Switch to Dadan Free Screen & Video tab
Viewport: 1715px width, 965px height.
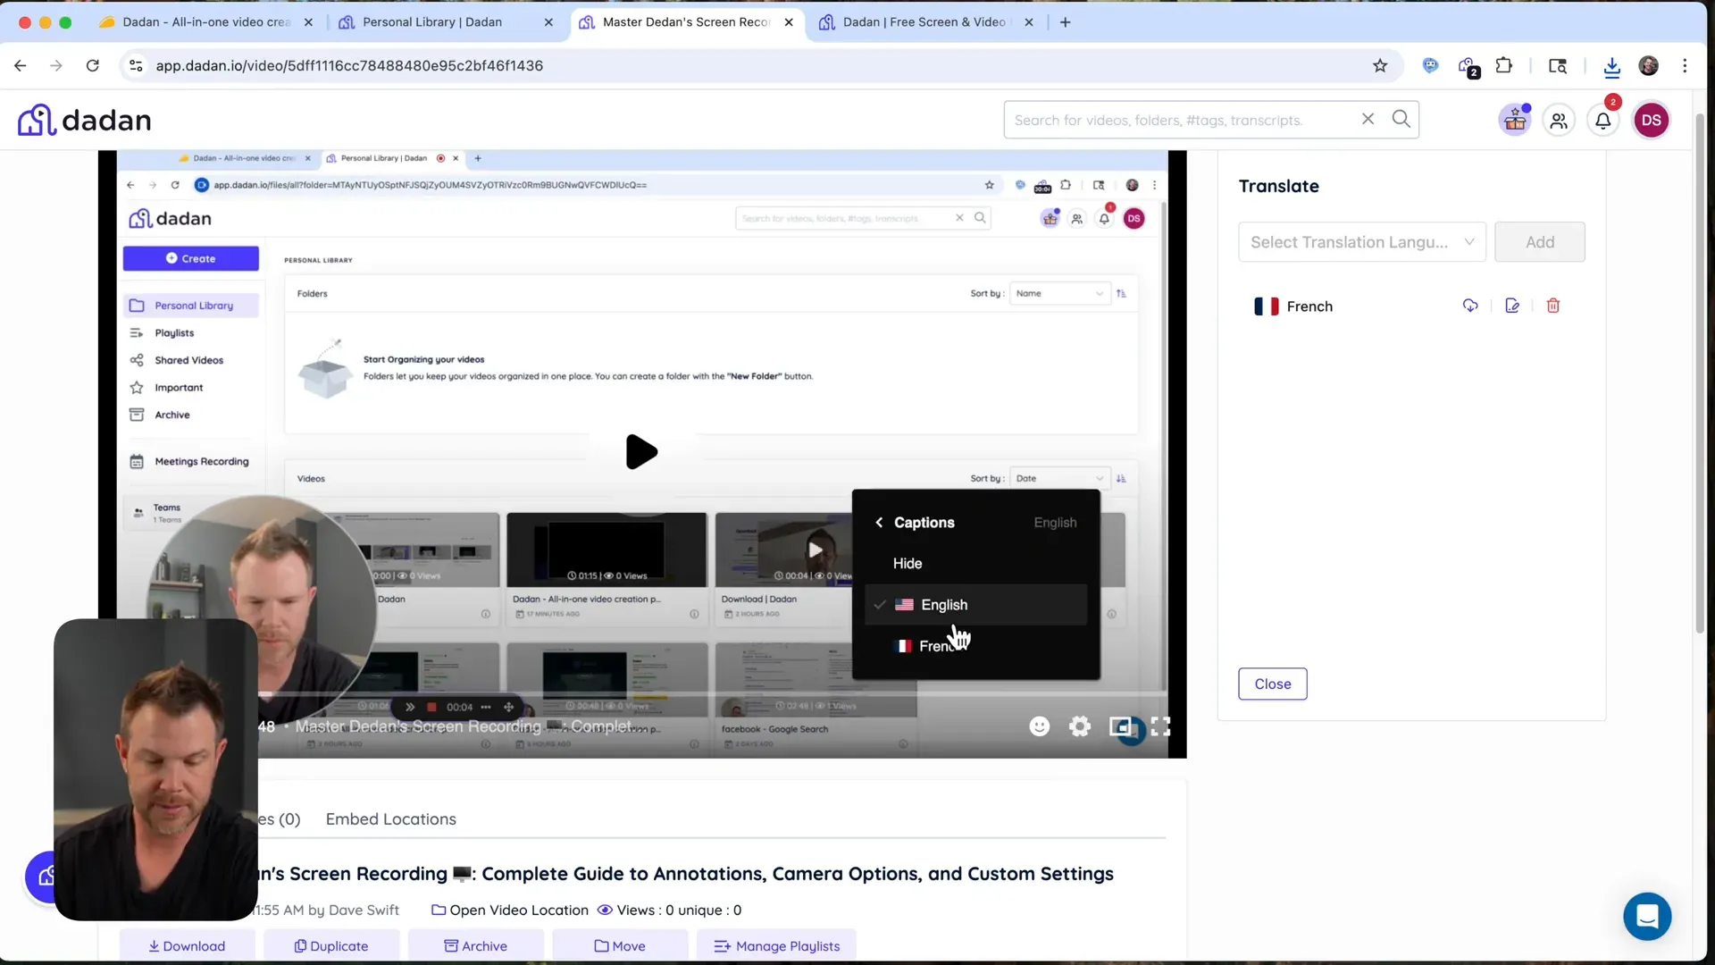point(924,22)
